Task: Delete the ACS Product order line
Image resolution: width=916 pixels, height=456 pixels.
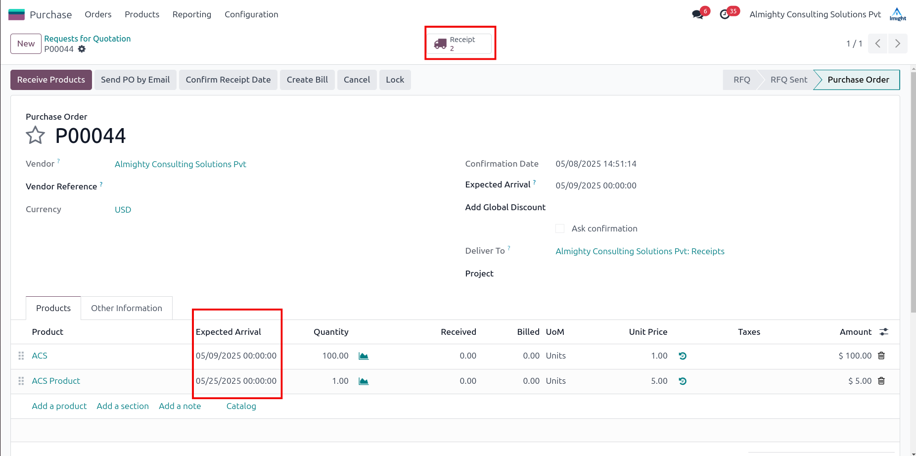Action: pos(881,381)
